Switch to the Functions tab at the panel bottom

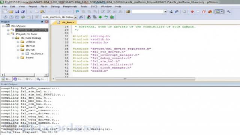(x=30, y=79)
